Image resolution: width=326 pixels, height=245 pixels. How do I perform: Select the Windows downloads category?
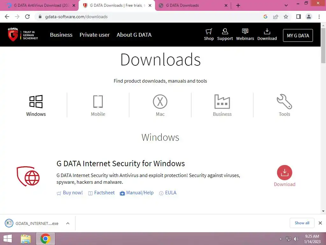(36, 105)
